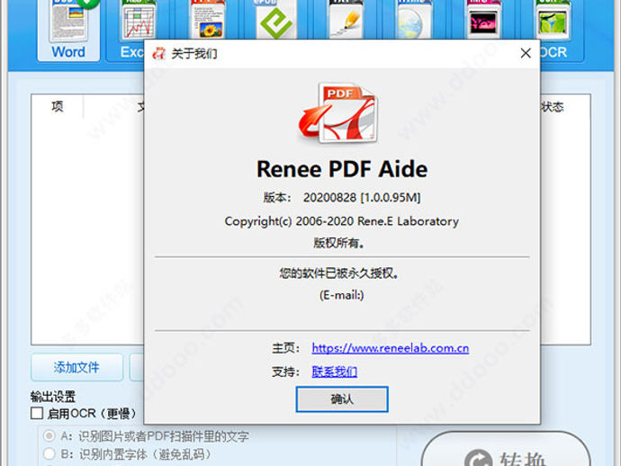Close the 关于我们 dialog
The height and width of the screenshot is (466, 621).
pyautogui.click(x=526, y=53)
